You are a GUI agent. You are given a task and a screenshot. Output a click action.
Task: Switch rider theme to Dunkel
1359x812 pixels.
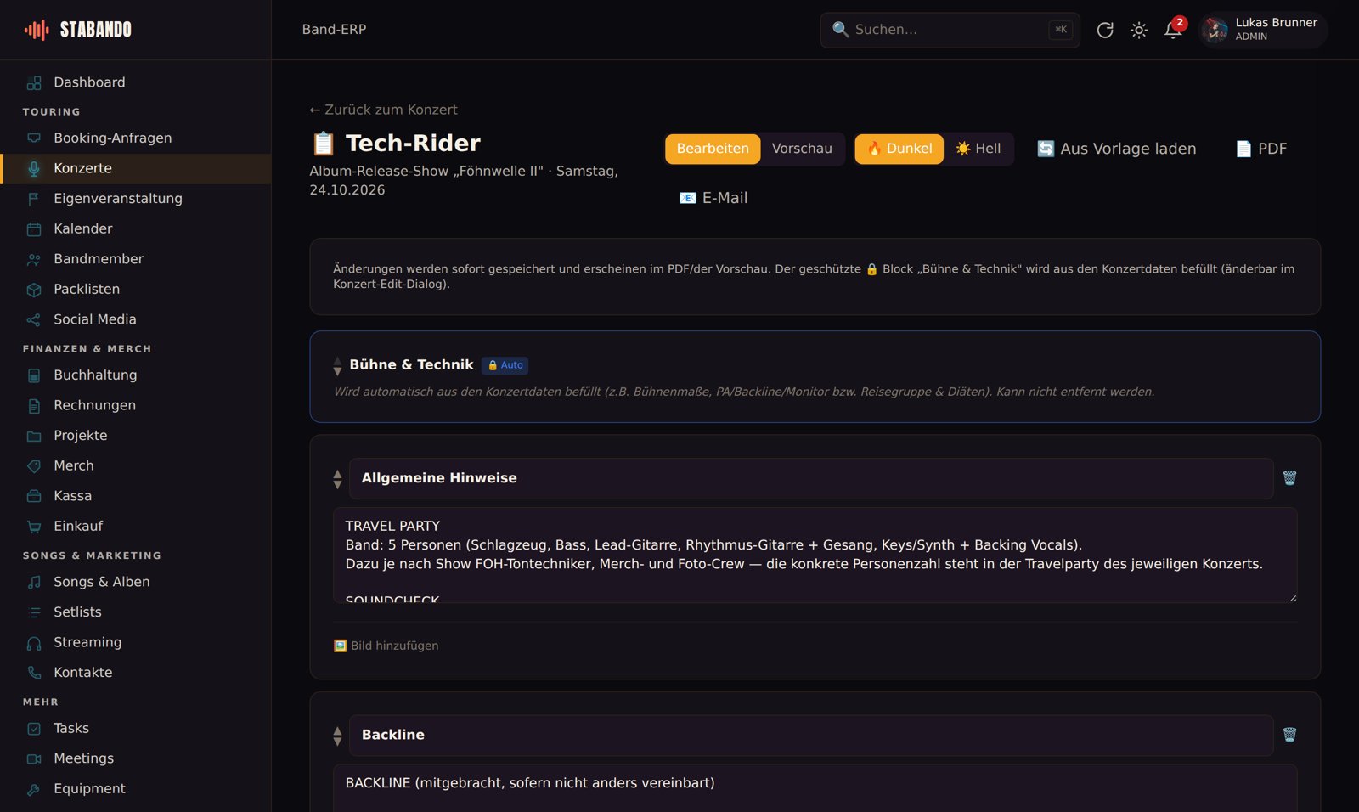[899, 149]
